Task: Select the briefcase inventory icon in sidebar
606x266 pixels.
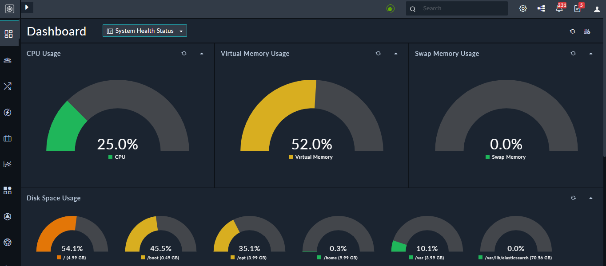Action: tap(8, 138)
